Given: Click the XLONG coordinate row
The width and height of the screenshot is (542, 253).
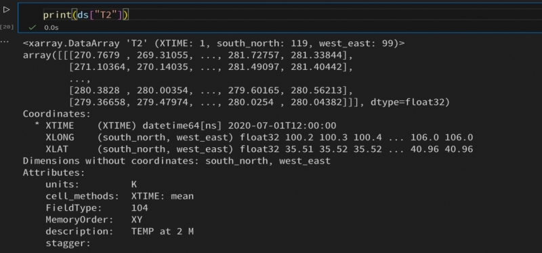Looking at the screenshot, I should [x=259, y=138].
